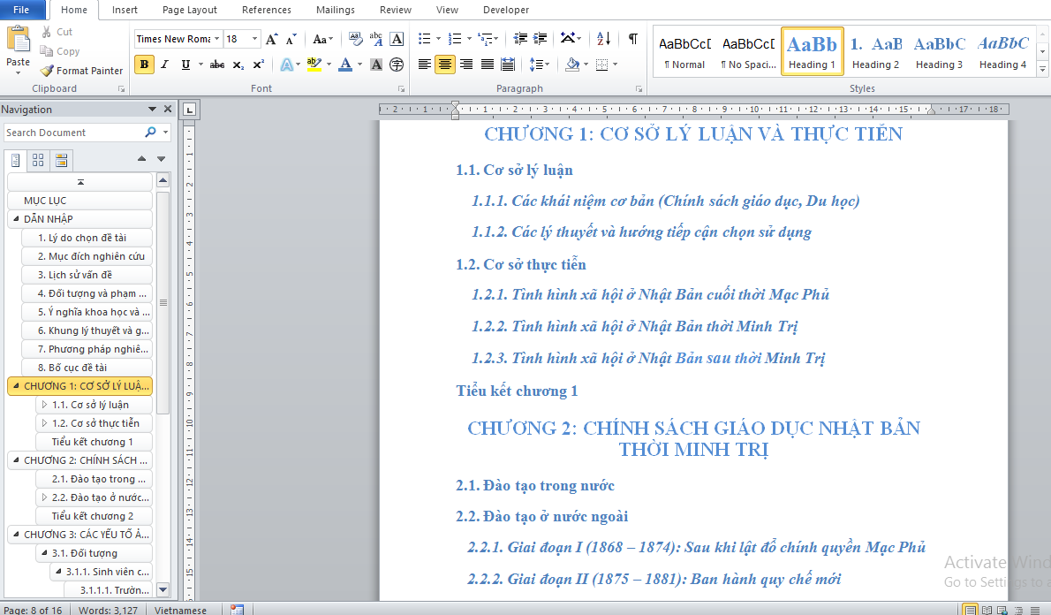1051x615 pixels.
Task: Toggle Show/Hide paragraph marks
Action: click(x=632, y=39)
